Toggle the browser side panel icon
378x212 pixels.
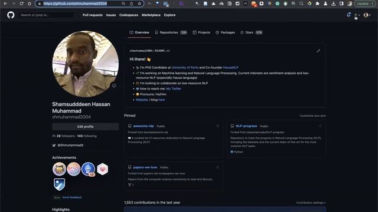(x=341, y=4)
